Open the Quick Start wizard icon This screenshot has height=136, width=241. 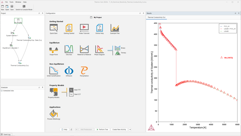[x=54, y=28]
